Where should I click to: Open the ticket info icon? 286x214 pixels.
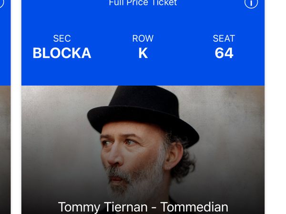(x=251, y=3)
